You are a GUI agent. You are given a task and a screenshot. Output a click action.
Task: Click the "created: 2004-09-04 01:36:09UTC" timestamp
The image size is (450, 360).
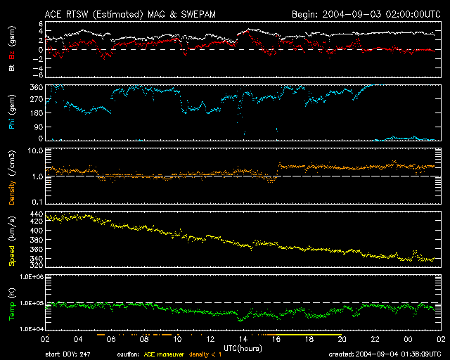coord(385,354)
